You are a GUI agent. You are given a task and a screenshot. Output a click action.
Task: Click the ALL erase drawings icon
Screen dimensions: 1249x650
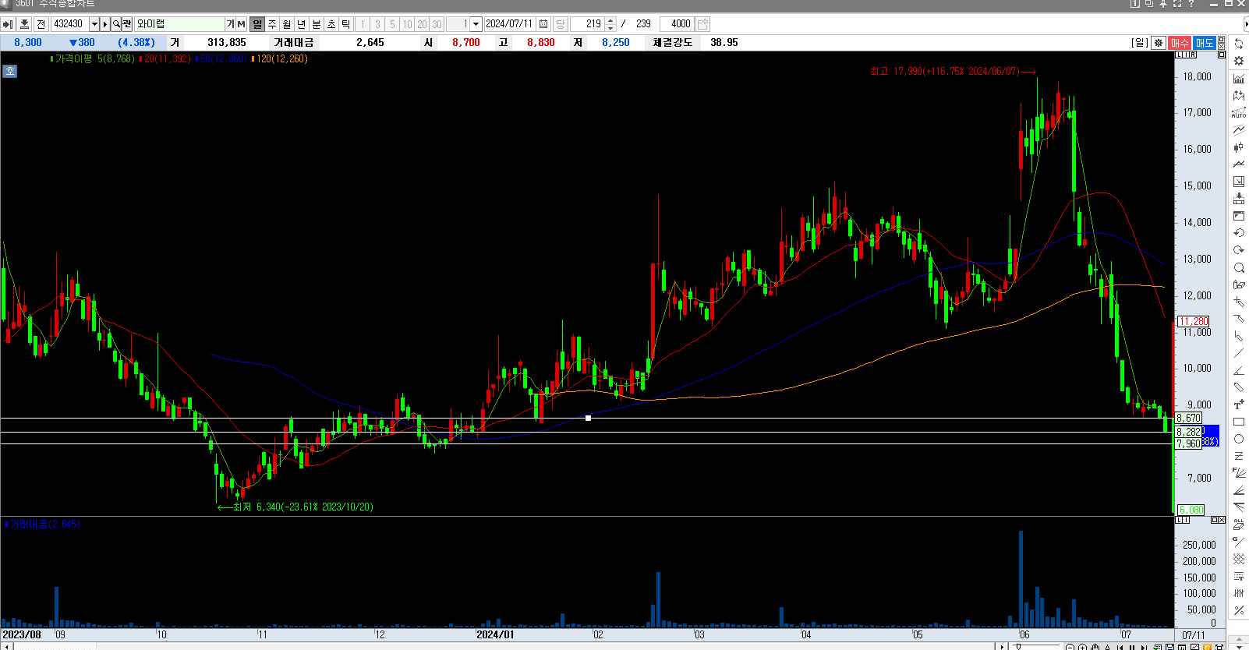[x=1239, y=525]
